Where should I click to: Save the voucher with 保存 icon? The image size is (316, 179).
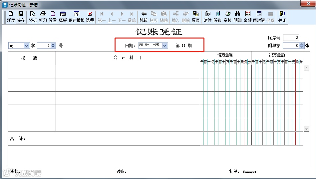coord(21,17)
